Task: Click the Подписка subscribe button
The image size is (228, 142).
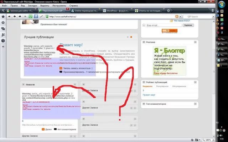Action: coord(188,25)
